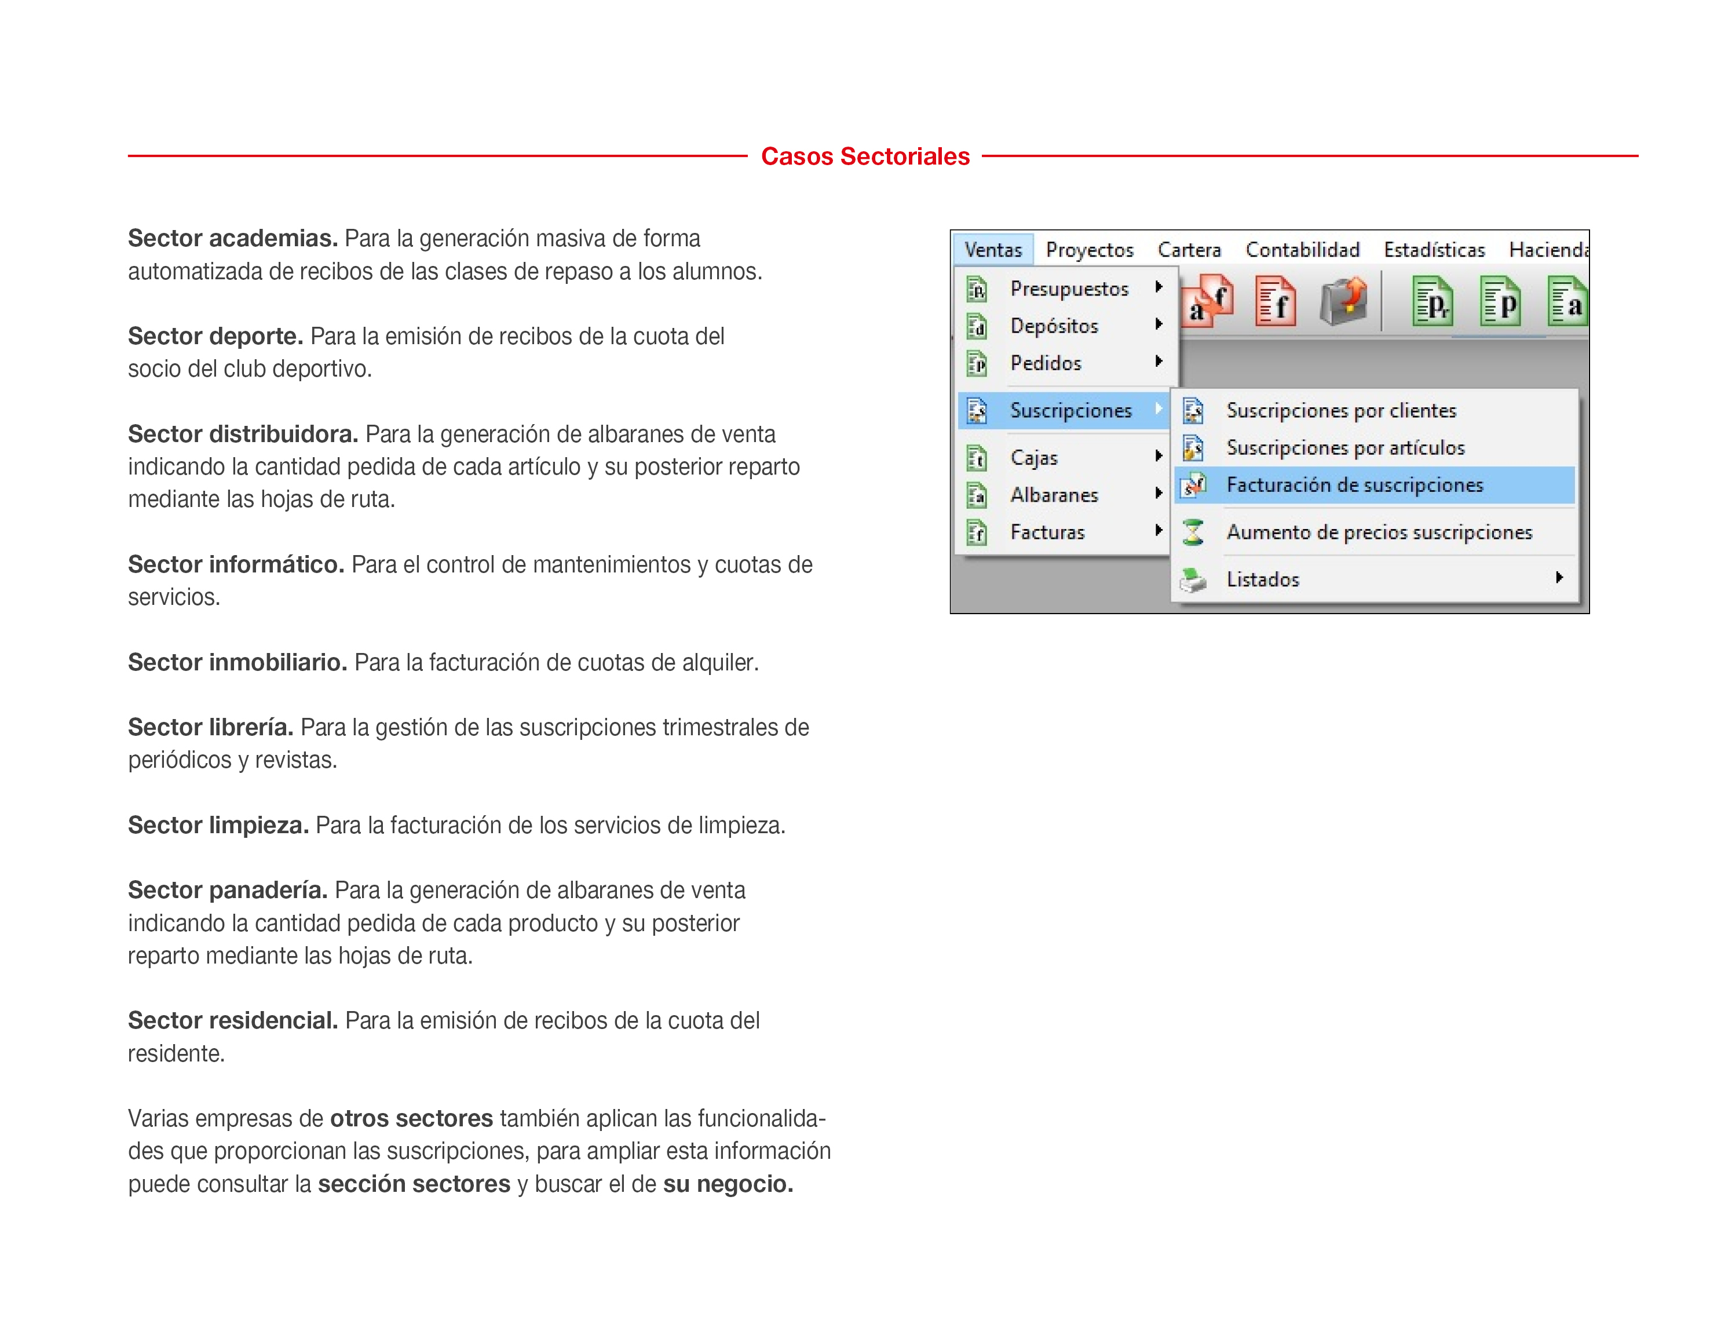
Task: Click the Suscripciones menu icon
Action: click(x=977, y=410)
